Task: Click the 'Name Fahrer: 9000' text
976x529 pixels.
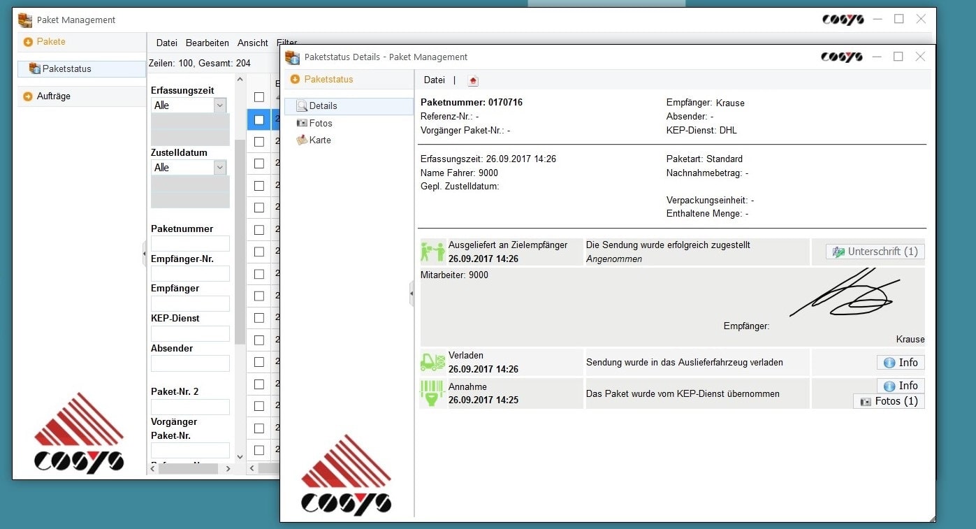Action: (x=460, y=173)
